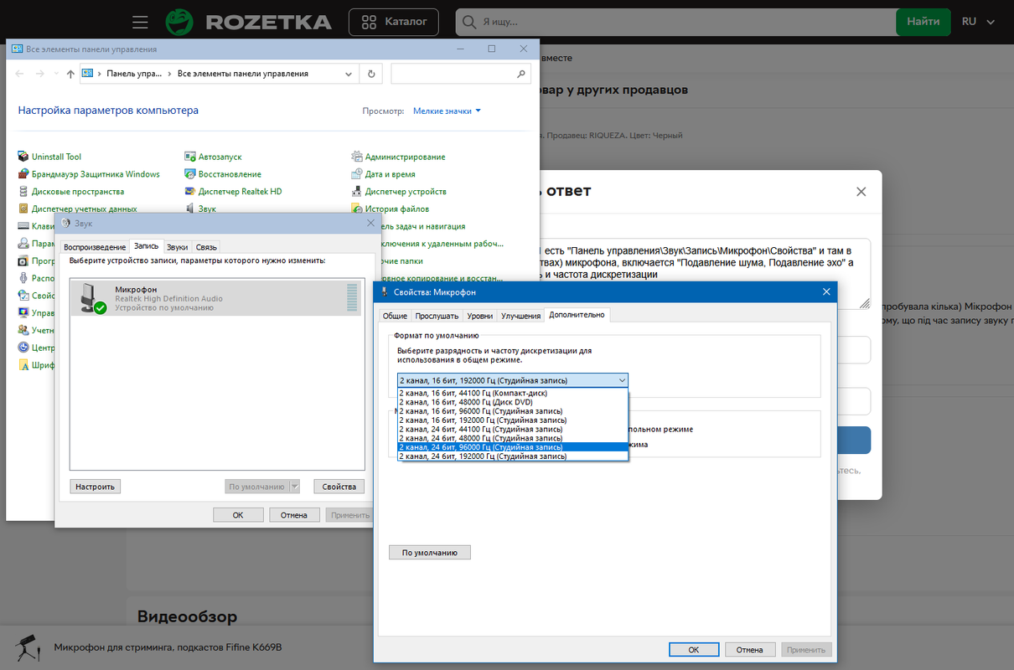This screenshot has height=670, width=1014.
Task: Switch to Уровни tab in Microphone properties
Action: tap(480, 316)
